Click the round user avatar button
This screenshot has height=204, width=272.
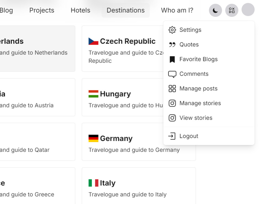[x=248, y=10]
